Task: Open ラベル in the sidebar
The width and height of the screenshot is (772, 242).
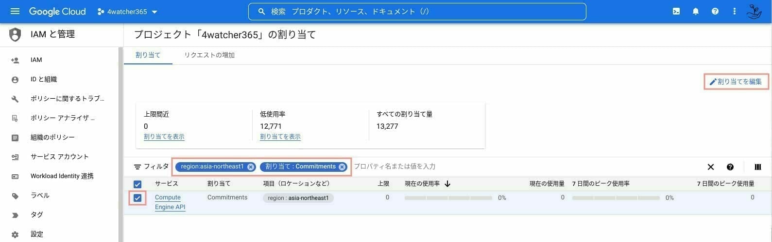Action: [40, 196]
